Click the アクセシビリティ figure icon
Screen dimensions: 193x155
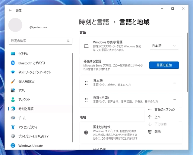tap(13, 127)
